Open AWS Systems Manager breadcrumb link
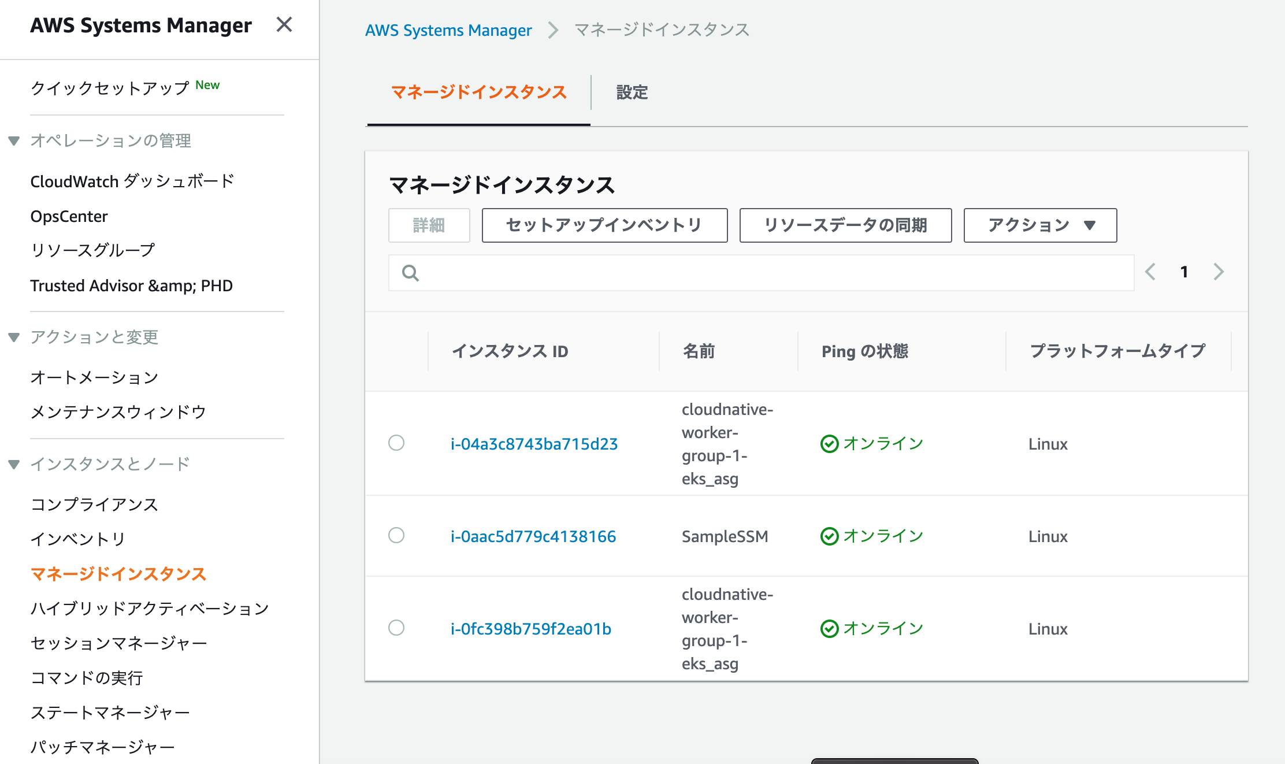Viewport: 1285px width, 764px height. (448, 30)
